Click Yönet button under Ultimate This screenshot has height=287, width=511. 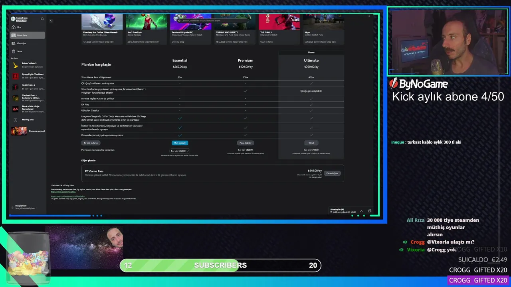pyautogui.click(x=311, y=143)
